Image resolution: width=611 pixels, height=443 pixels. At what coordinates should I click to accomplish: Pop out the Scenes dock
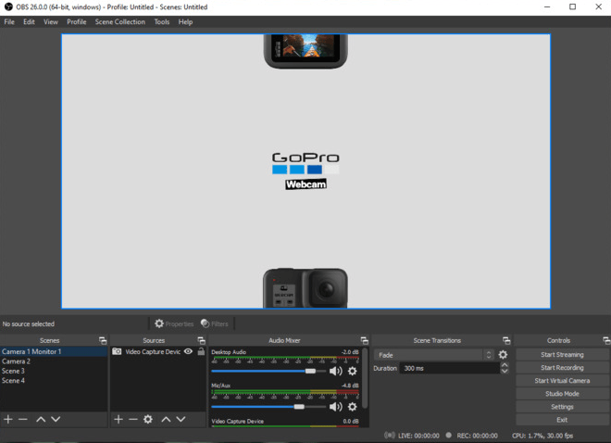[x=103, y=340]
